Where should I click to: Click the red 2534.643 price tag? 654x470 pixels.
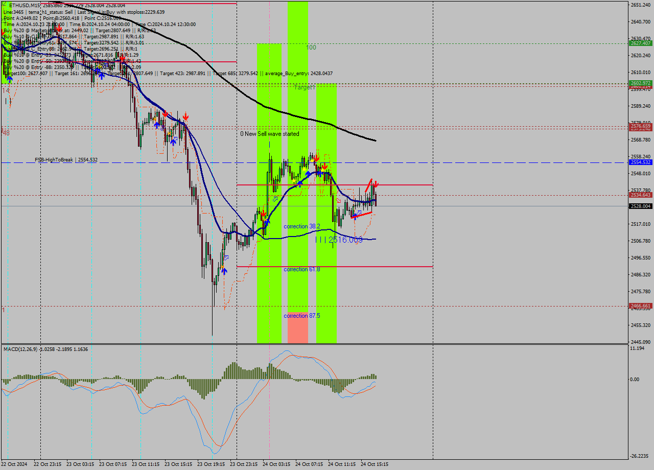pyautogui.click(x=640, y=195)
